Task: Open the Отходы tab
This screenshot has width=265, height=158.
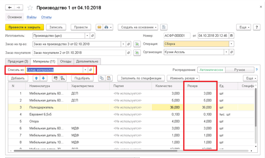Action: pyautogui.click(x=66, y=61)
